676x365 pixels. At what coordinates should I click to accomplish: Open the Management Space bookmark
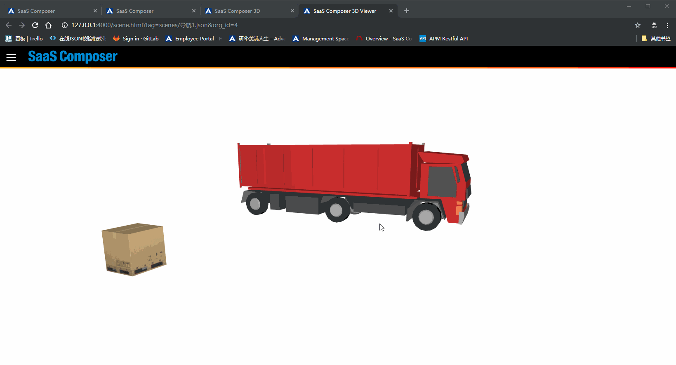tap(320, 38)
